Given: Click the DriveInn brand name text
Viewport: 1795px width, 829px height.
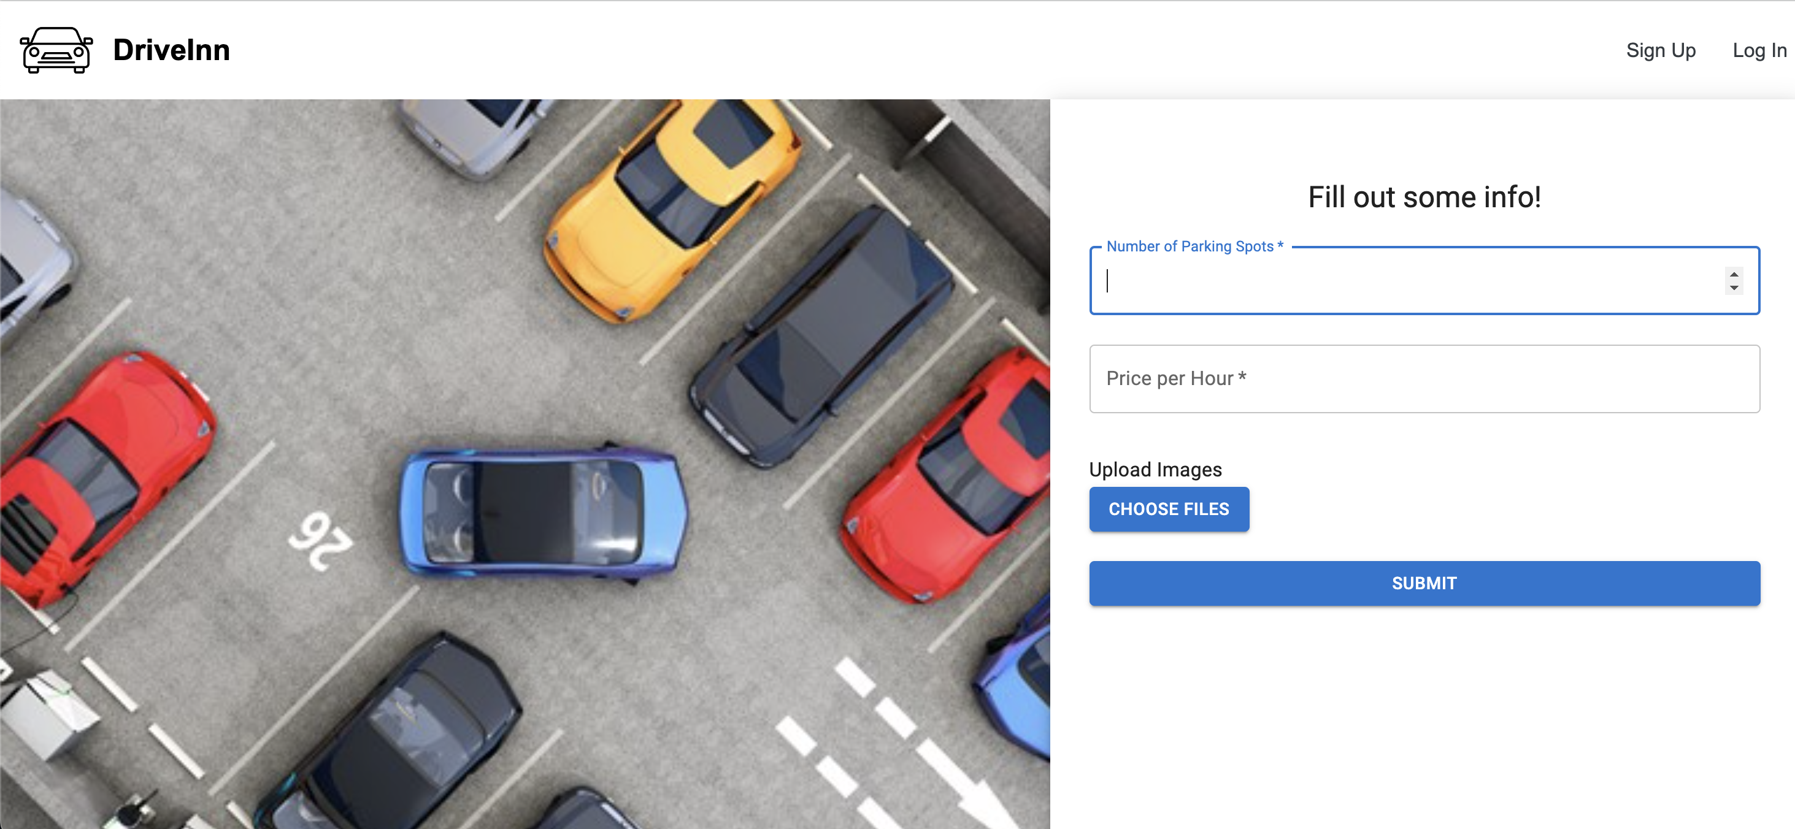Looking at the screenshot, I should (x=171, y=50).
